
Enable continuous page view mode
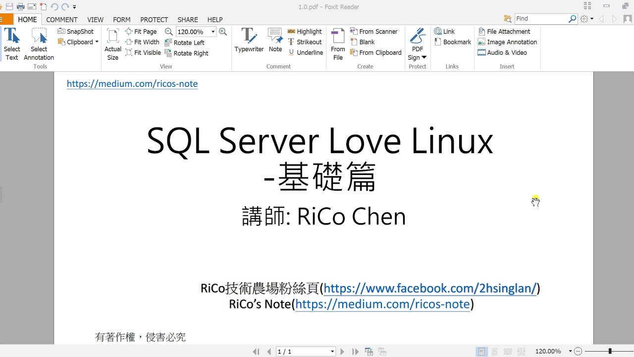tap(494, 352)
